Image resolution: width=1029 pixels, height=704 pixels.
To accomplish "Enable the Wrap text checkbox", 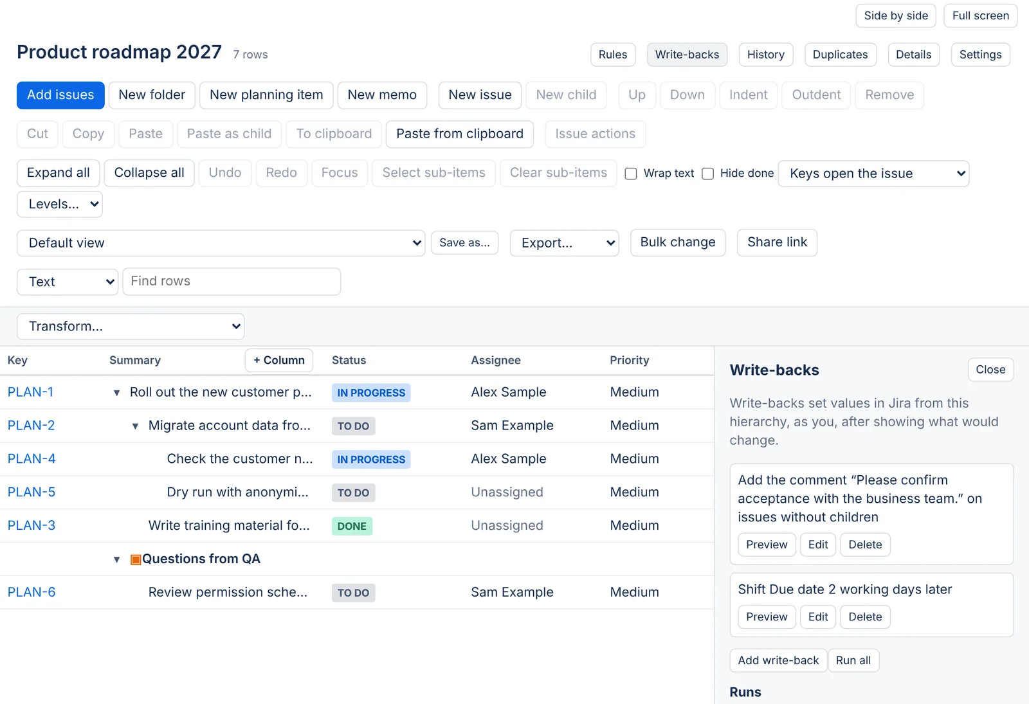I will click(x=631, y=174).
